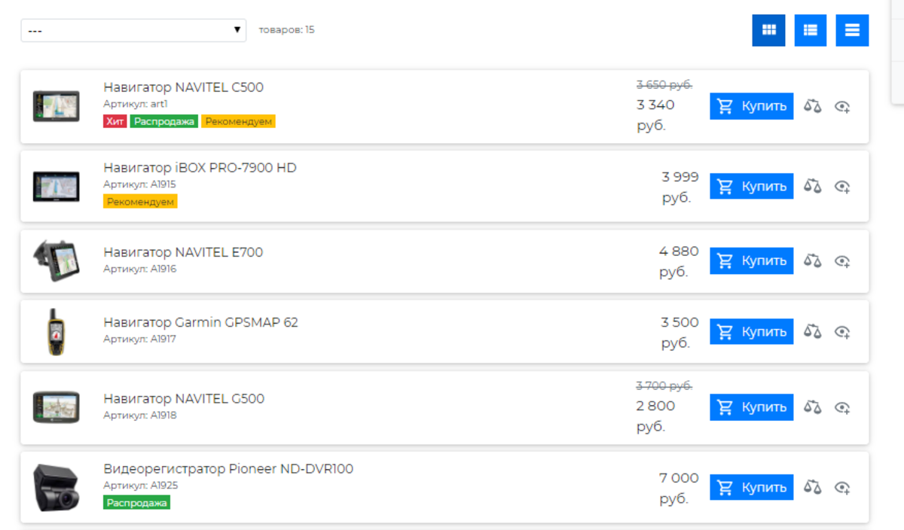Click the Артикул: A1917 text

[x=139, y=340]
